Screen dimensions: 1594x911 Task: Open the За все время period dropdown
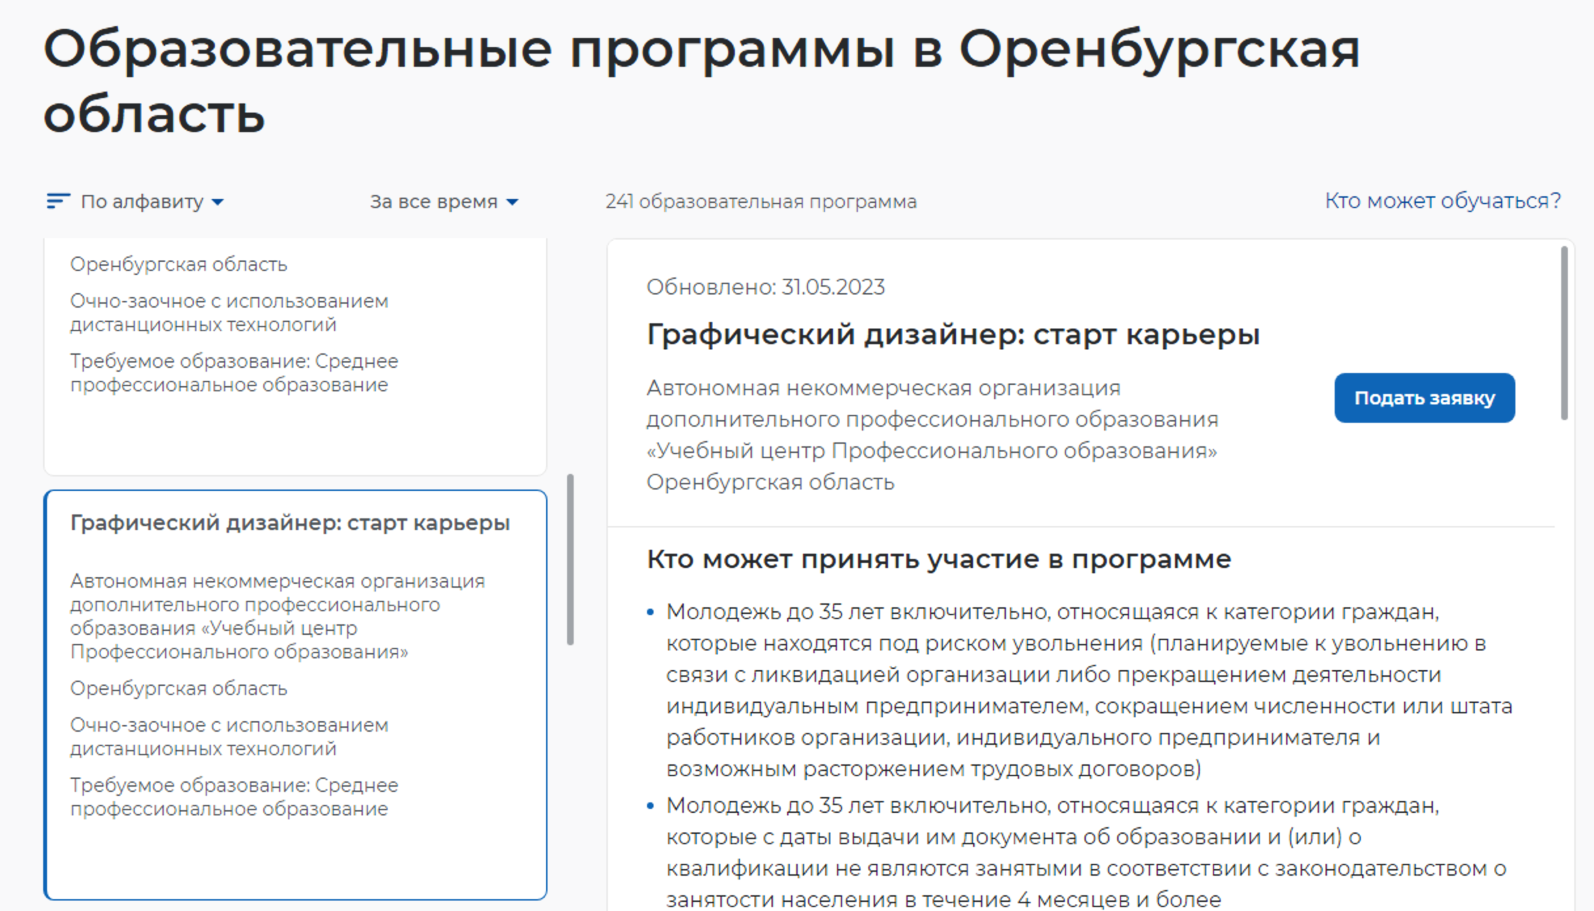444,202
